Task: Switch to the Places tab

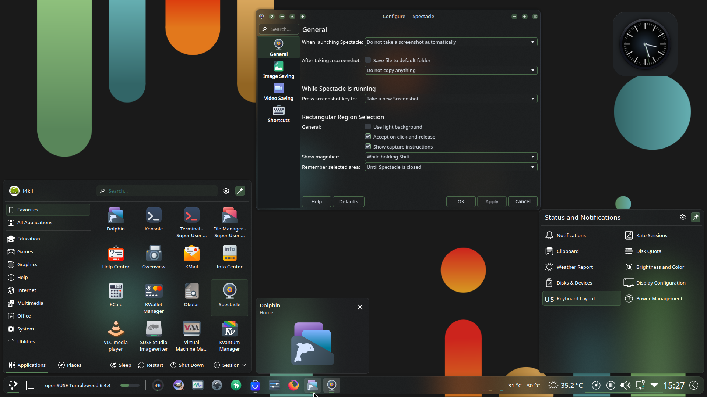Action: pos(70,365)
